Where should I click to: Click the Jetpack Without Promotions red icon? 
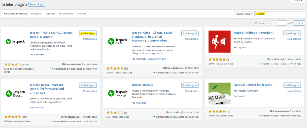point(219,41)
